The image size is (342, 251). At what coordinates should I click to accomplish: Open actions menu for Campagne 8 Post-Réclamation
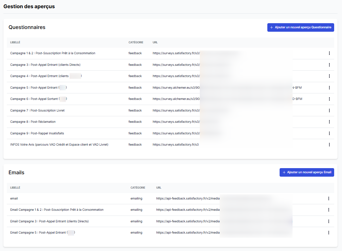point(329,122)
